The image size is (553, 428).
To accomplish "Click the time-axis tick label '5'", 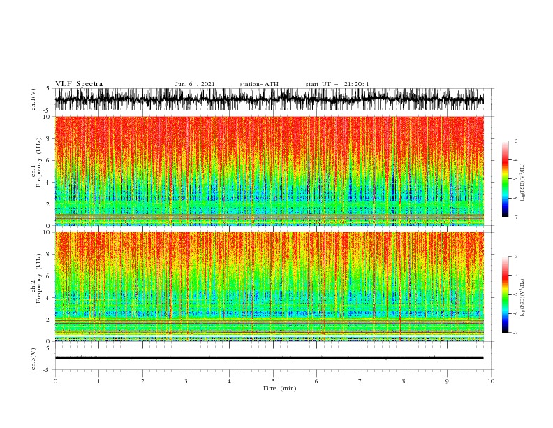I will (x=273, y=381).
